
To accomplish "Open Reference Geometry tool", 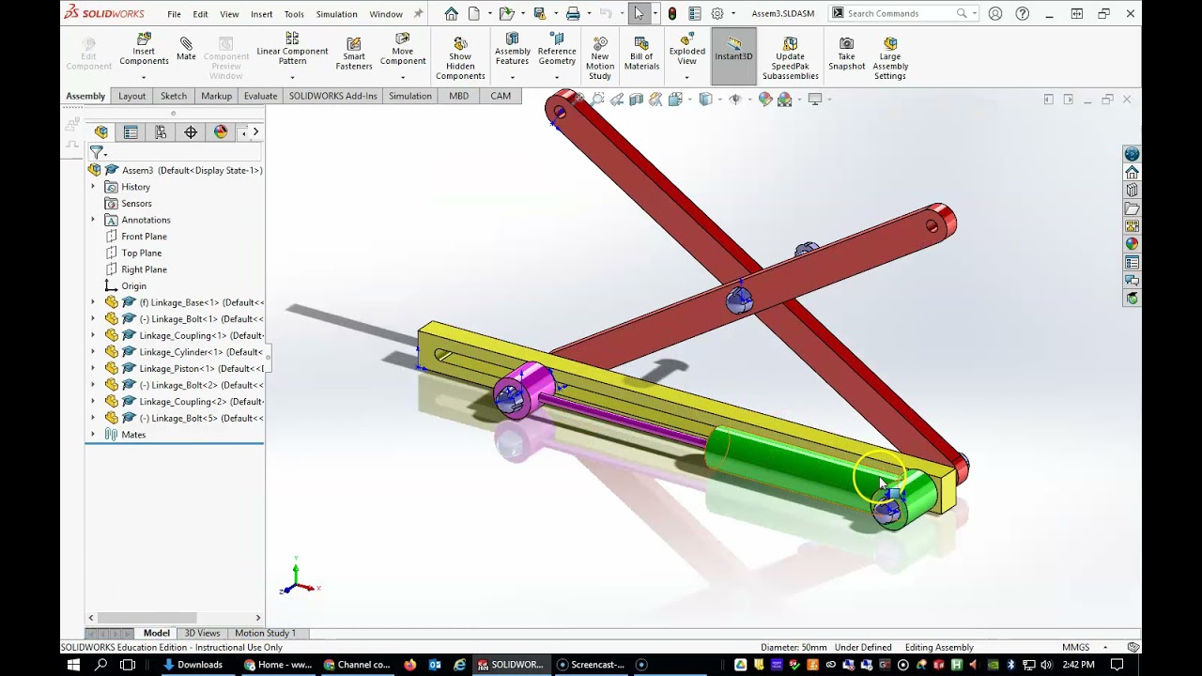I will pyautogui.click(x=557, y=50).
